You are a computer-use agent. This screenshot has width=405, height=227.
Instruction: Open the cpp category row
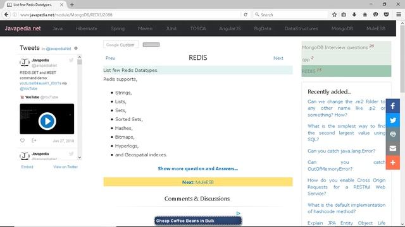pos(346,59)
